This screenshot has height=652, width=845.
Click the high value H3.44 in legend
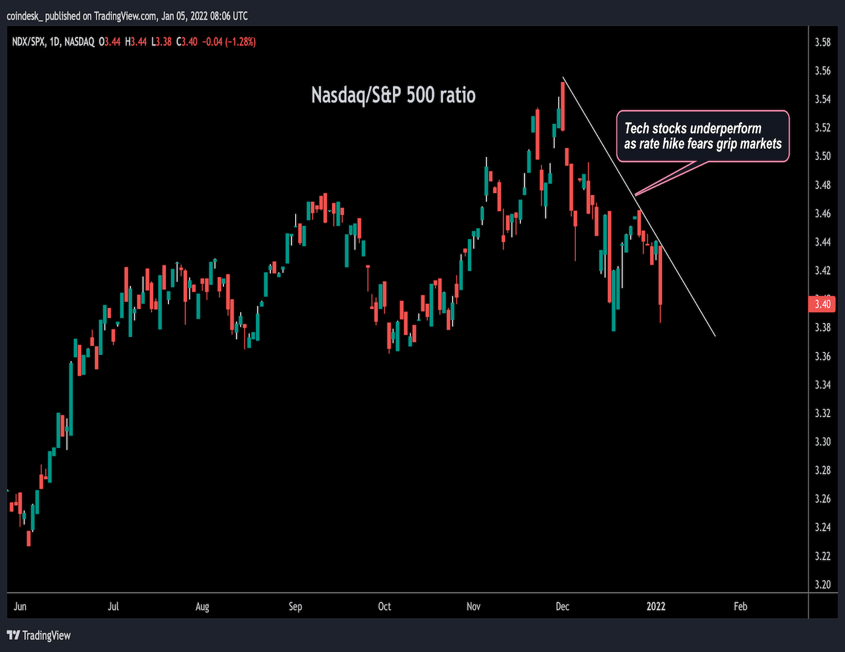136,42
